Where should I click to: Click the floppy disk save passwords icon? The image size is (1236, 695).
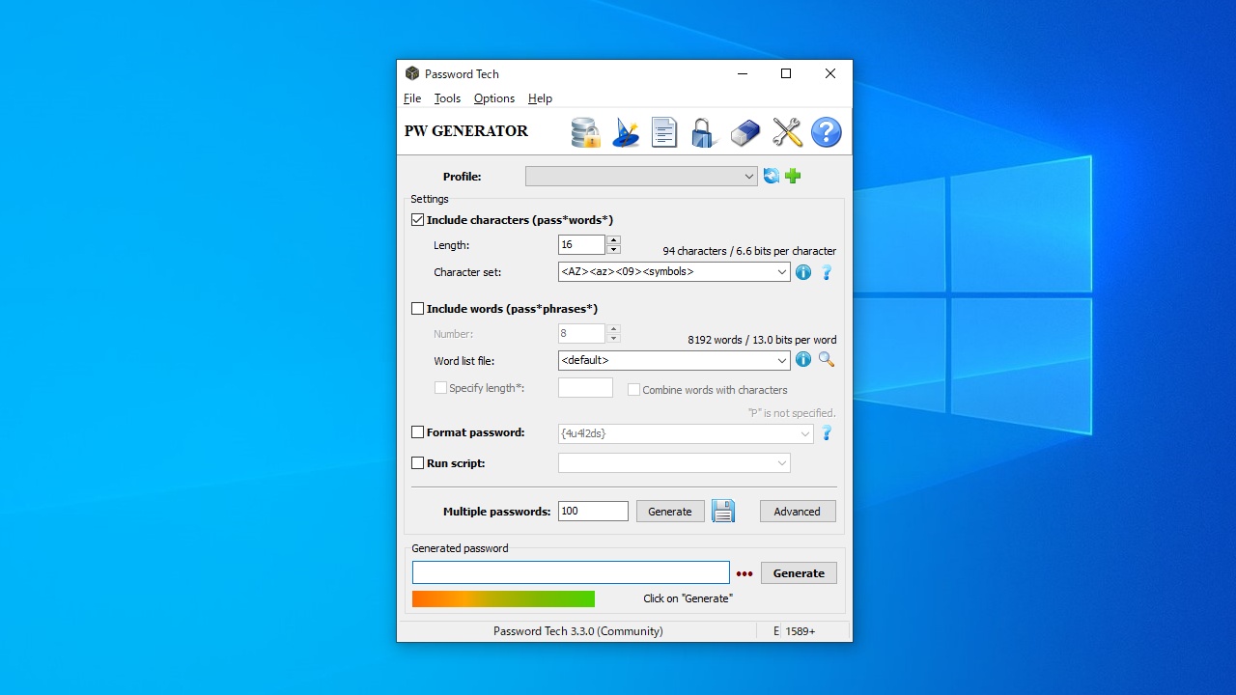coord(723,512)
